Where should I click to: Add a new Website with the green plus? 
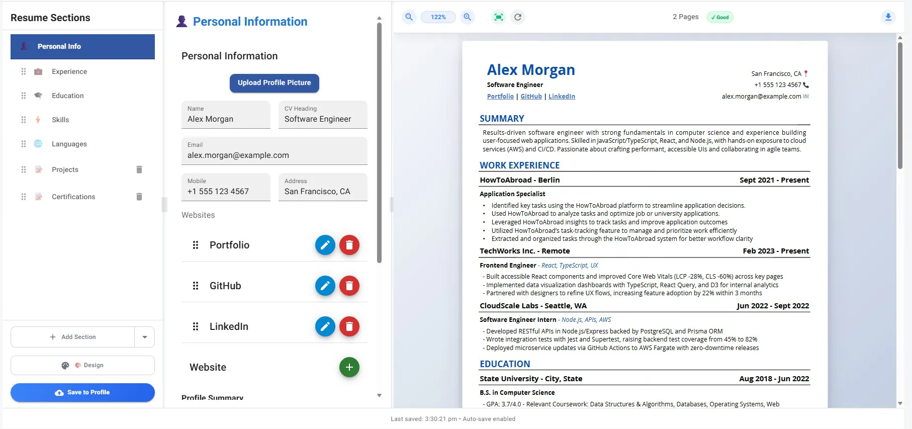(349, 367)
